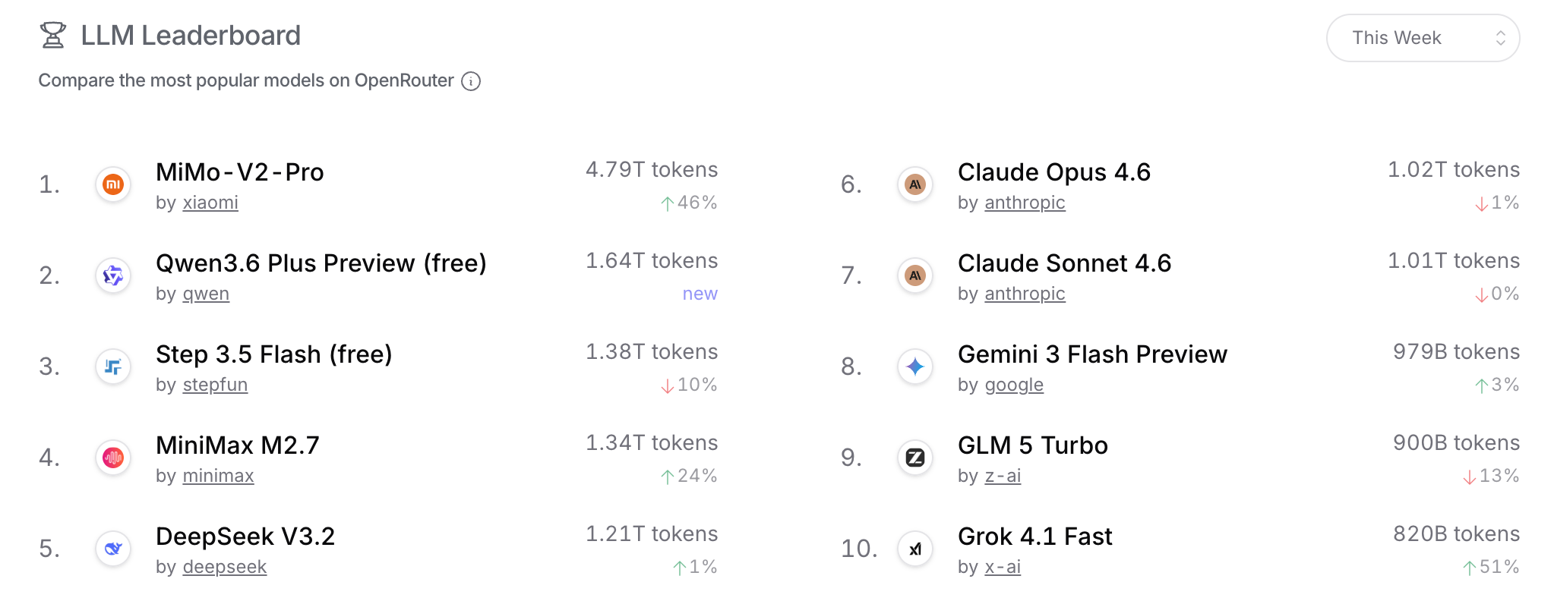Click the Anthropic logo next to Claude Opus 4.6
The image size is (1554, 601).
coord(915,184)
